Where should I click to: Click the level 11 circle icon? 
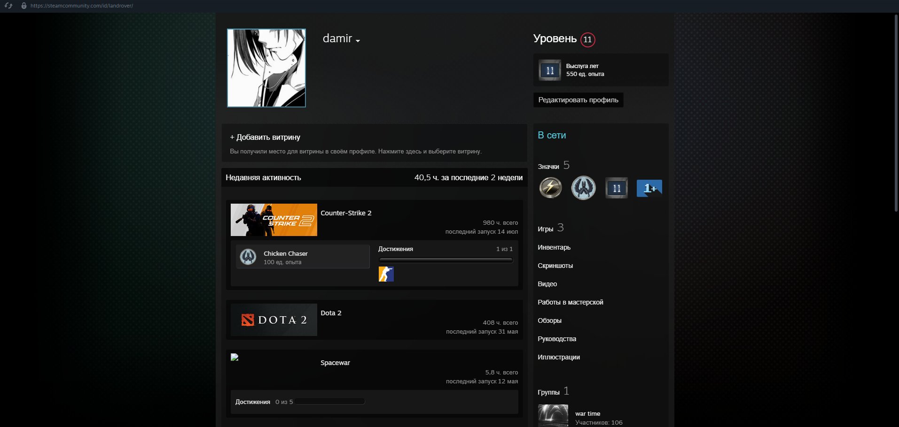587,39
